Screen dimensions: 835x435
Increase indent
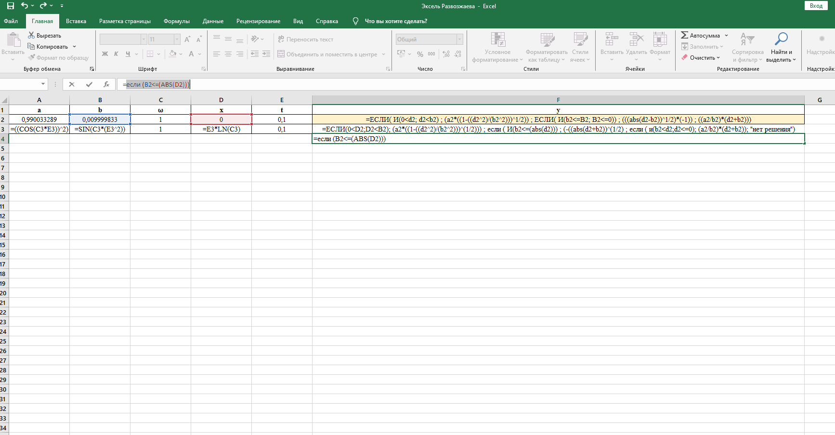click(266, 54)
